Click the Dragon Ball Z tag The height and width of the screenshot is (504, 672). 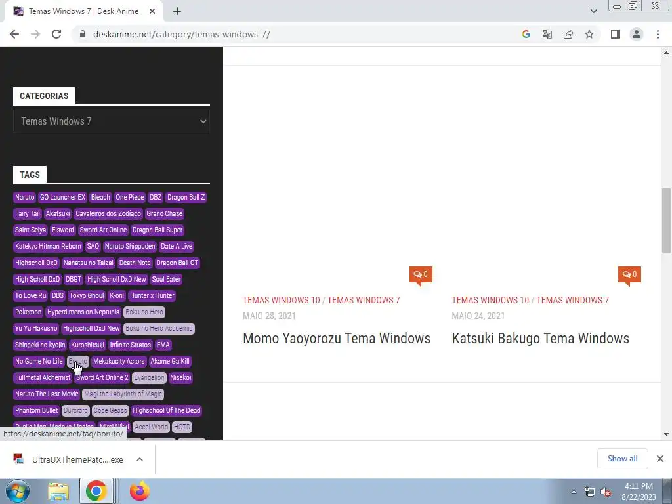pyautogui.click(x=186, y=197)
